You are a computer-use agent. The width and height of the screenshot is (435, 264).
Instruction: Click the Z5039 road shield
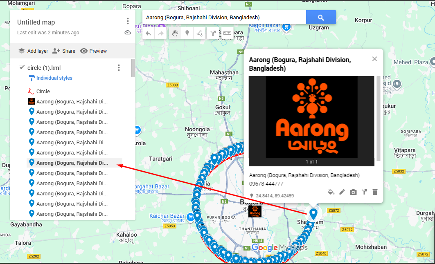[173, 85]
